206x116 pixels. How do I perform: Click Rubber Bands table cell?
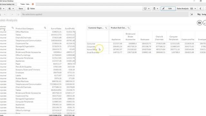click(21, 78)
